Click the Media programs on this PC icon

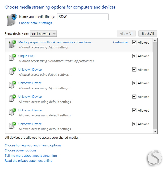click(13, 44)
